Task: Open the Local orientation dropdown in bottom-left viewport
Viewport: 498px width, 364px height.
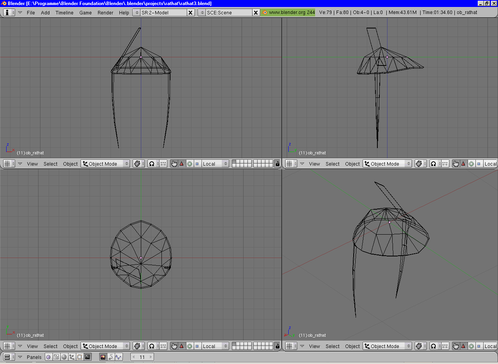Action: 215,346
